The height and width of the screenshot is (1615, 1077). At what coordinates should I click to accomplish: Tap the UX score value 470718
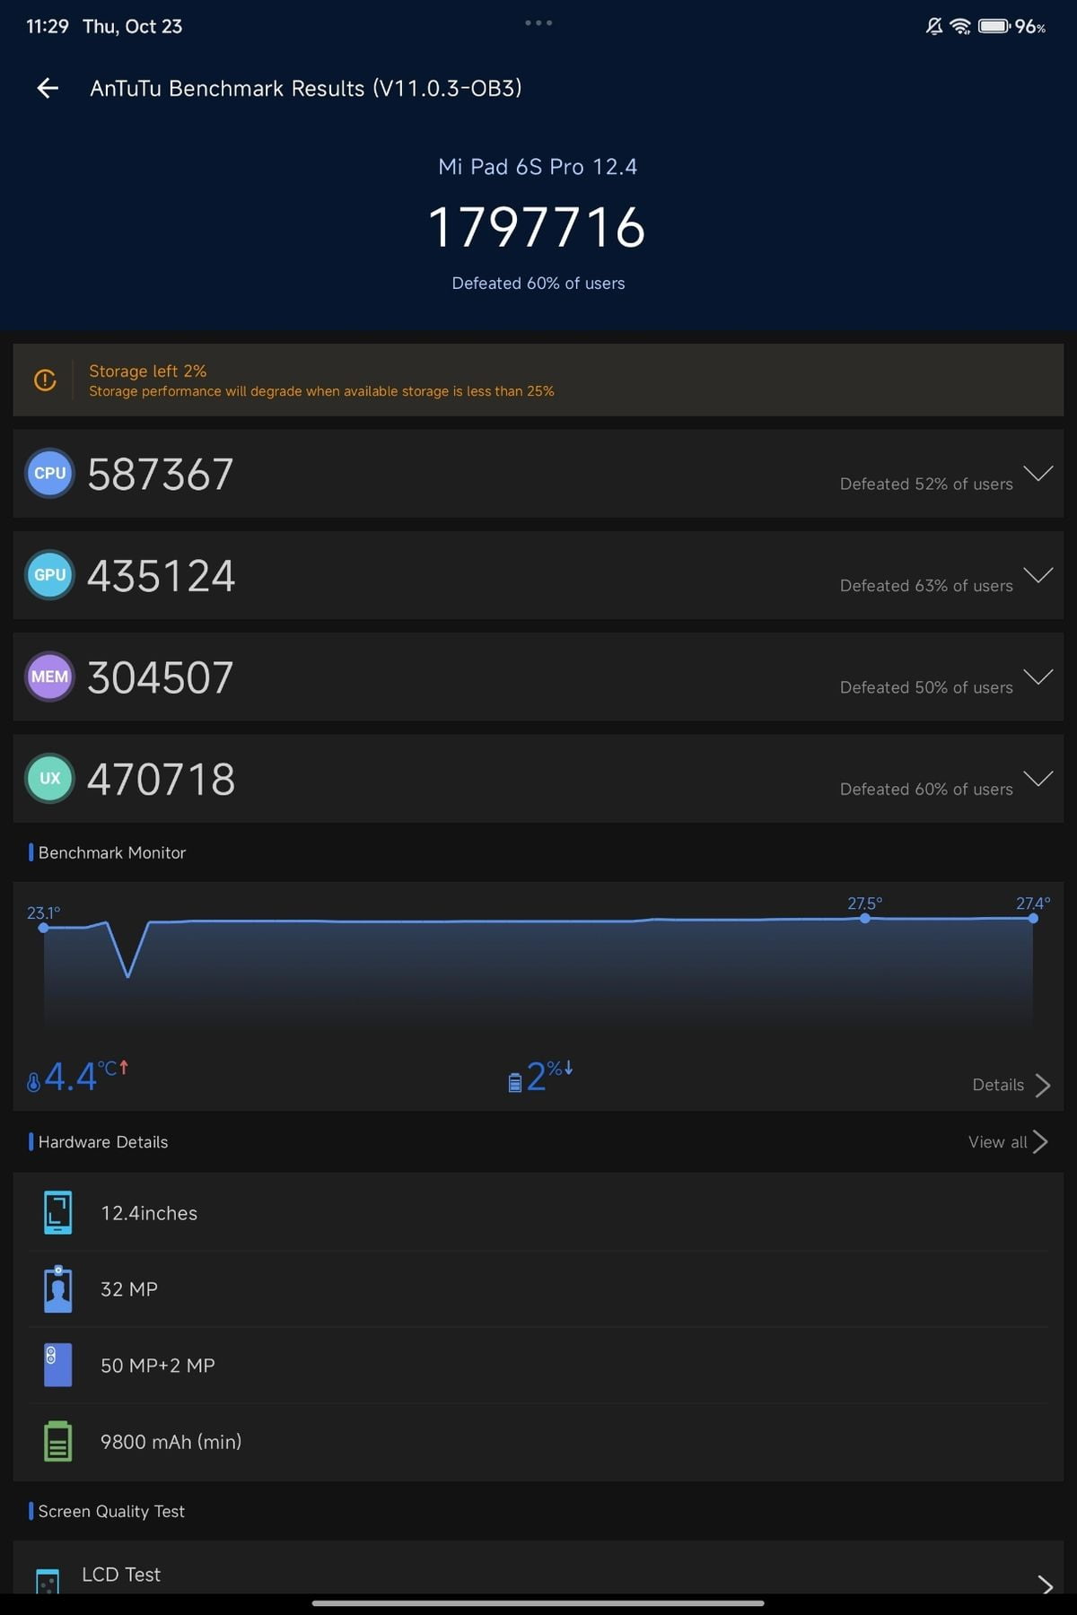[x=162, y=779]
